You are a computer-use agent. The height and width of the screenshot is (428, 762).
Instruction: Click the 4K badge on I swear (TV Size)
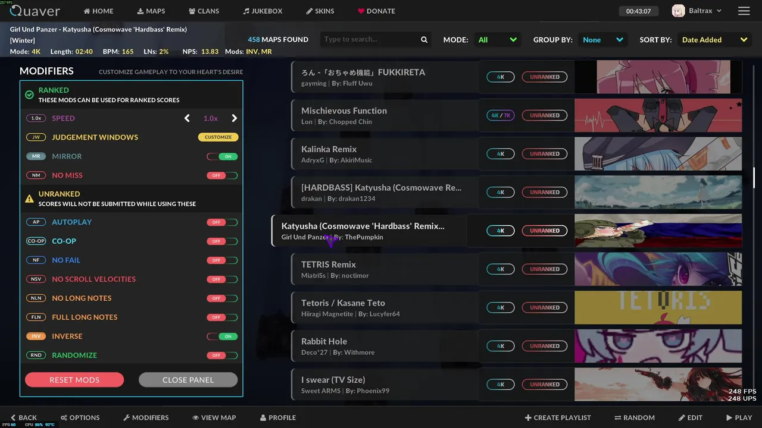click(x=501, y=385)
